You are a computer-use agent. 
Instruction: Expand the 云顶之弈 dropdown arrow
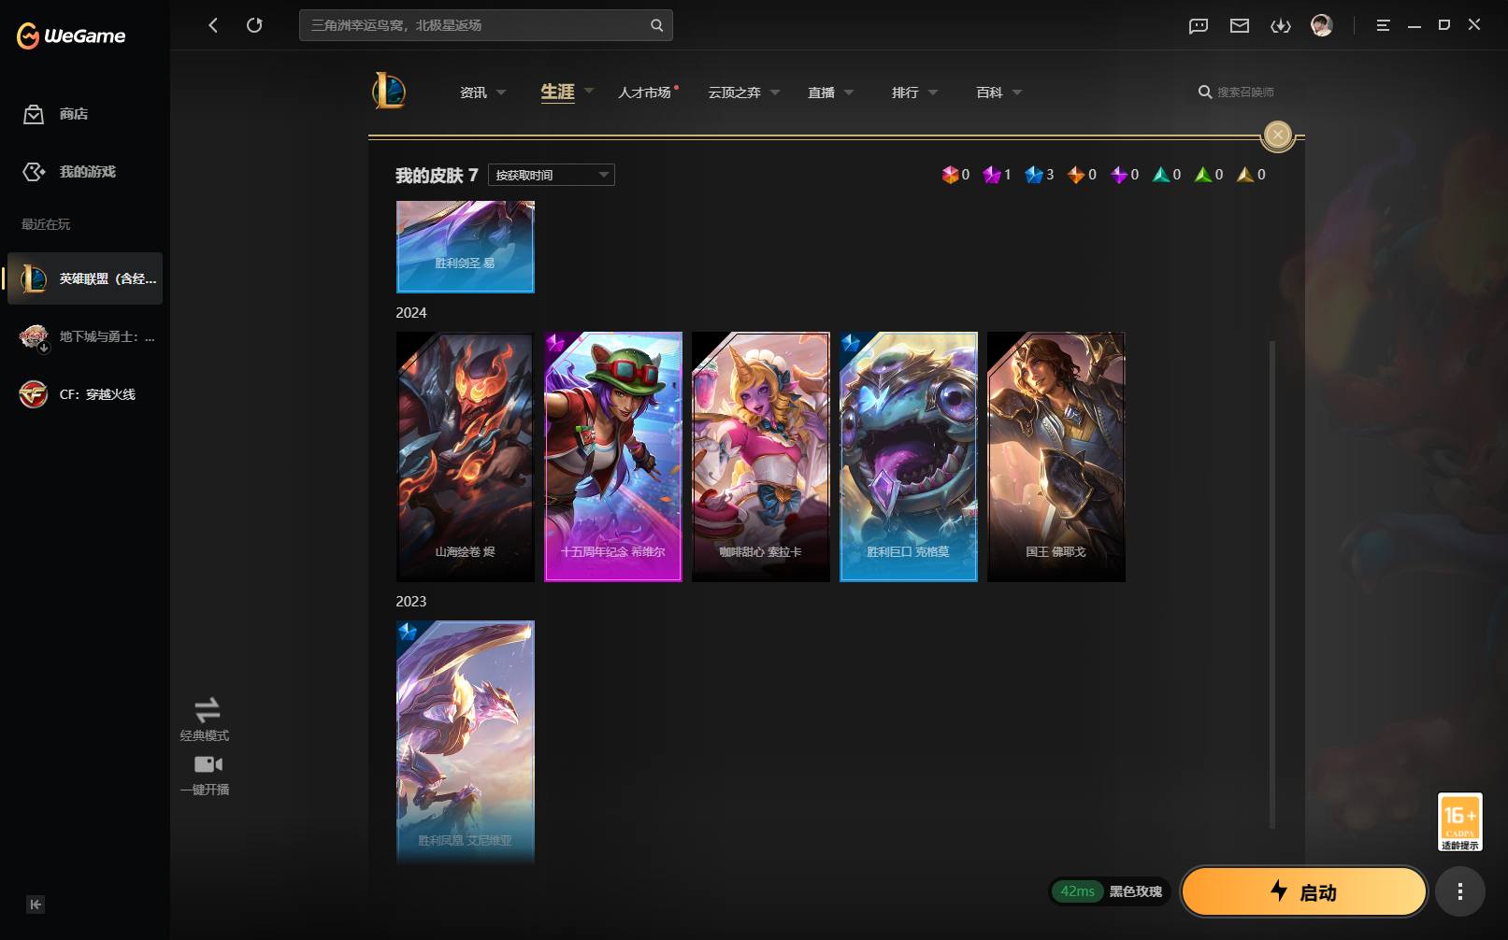tap(775, 93)
